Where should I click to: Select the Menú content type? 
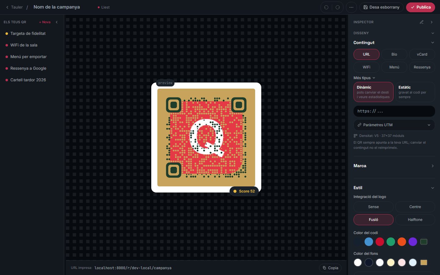[394, 67]
